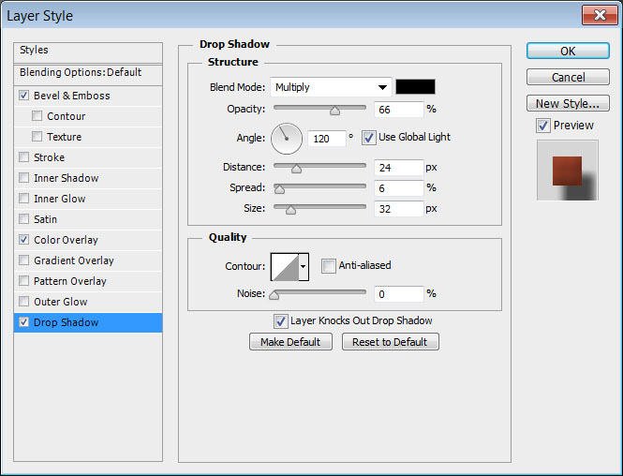
Task: Click the Angle dial control
Action: coord(288,139)
